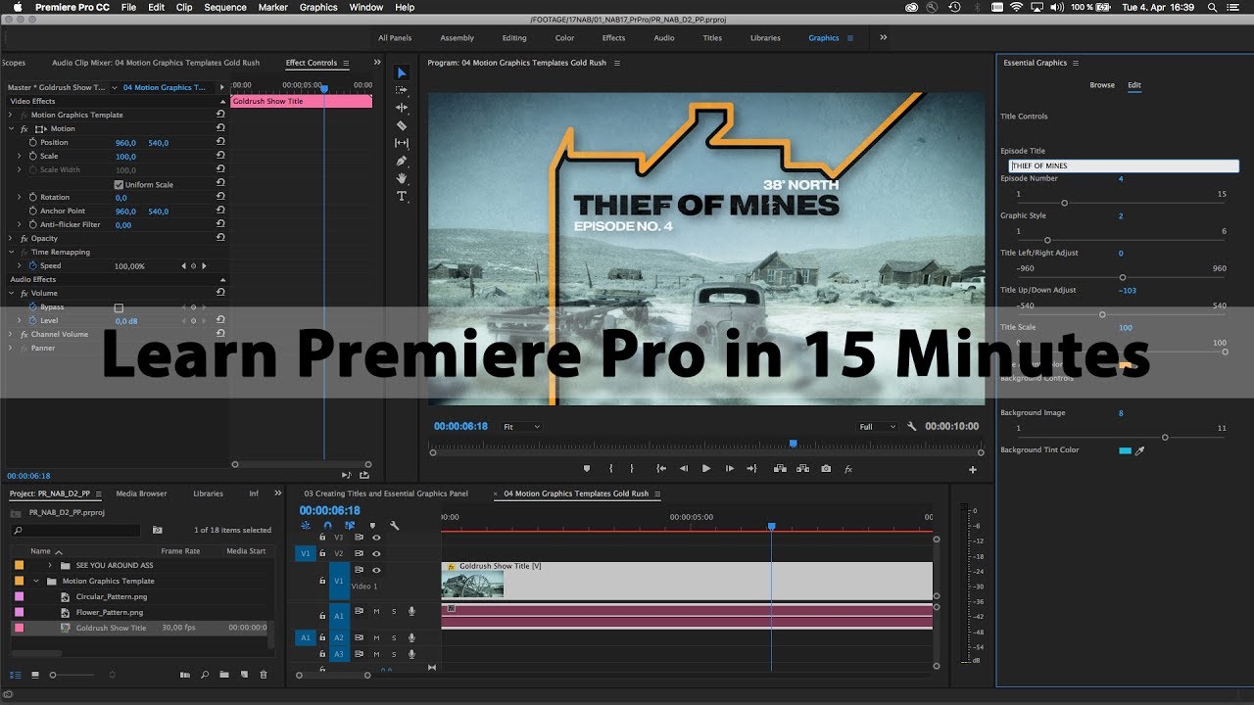Switch project panel to list view
The image size is (1254, 705).
tap(16, 675)
